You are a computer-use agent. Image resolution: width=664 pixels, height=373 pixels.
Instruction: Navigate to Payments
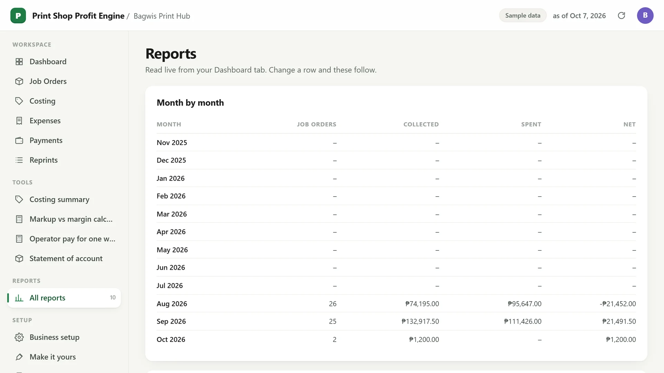64,140
